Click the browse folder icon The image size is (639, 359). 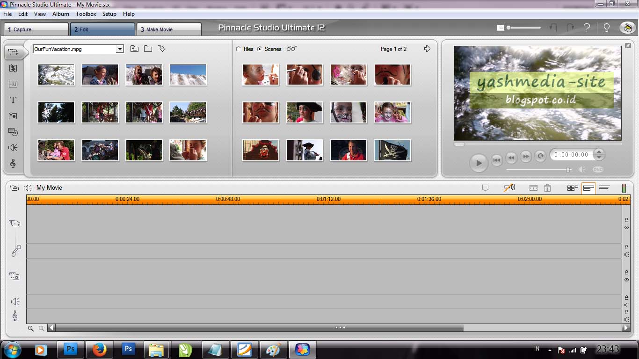click(x=148, y=49)
